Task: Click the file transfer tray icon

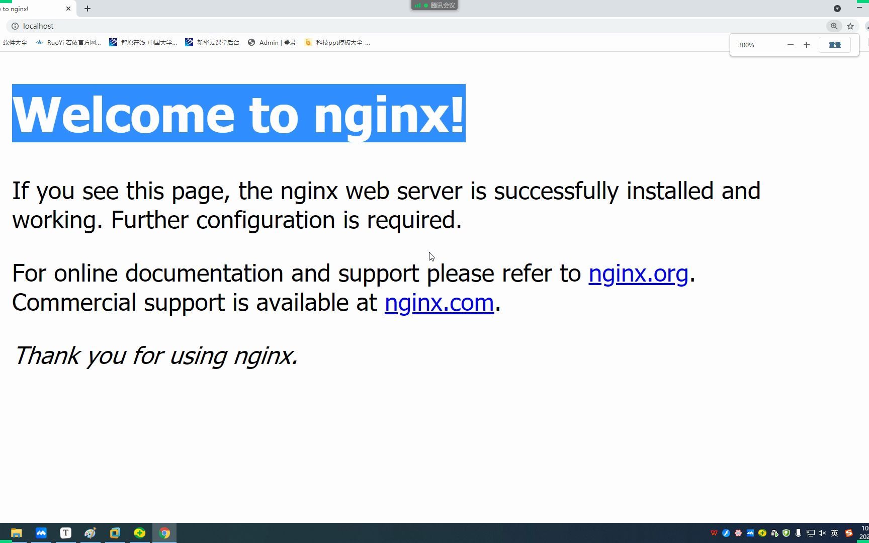Action: pos(774,533)
